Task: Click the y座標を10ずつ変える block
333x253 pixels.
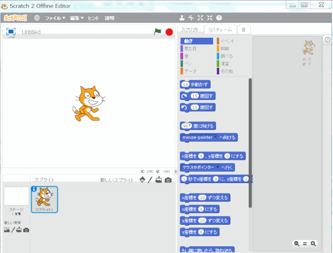Action: coord(205,220)
